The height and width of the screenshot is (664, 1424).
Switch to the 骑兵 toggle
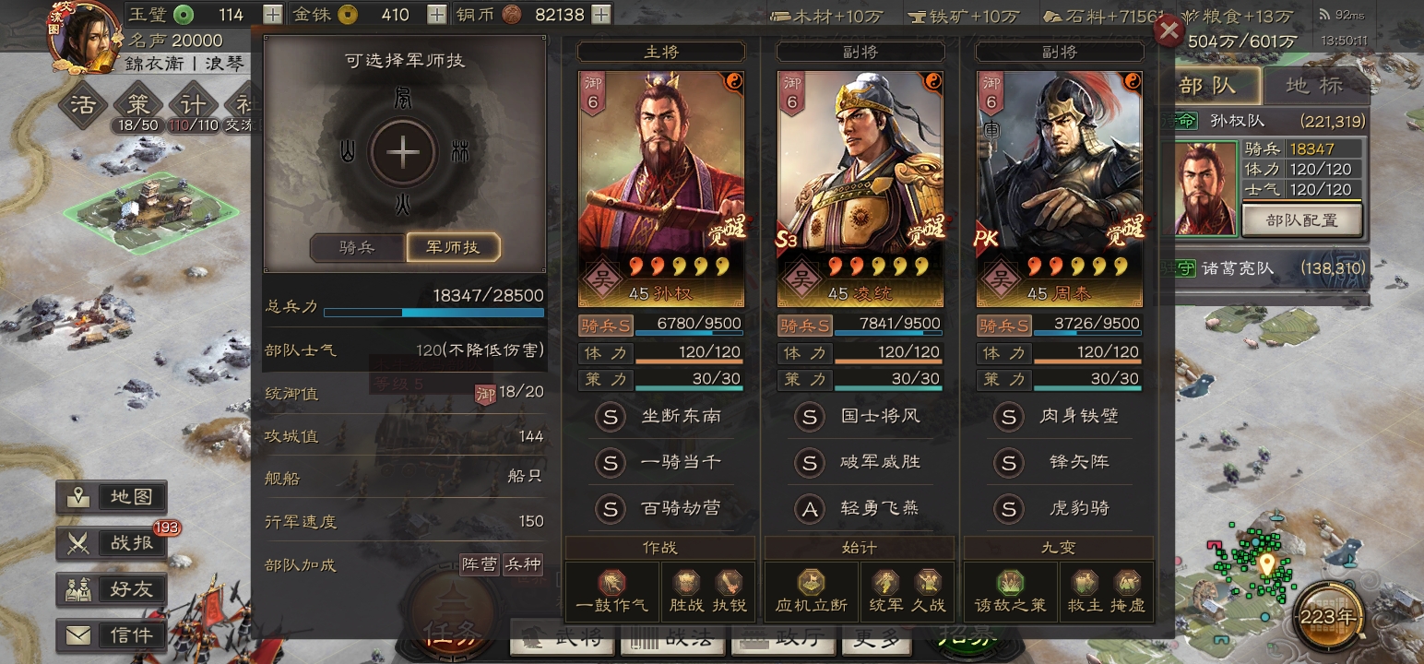[x=357, y=247]
